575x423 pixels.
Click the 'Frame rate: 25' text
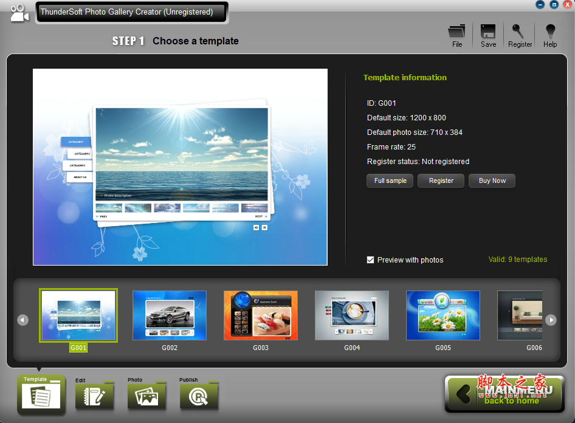(391, 147)
